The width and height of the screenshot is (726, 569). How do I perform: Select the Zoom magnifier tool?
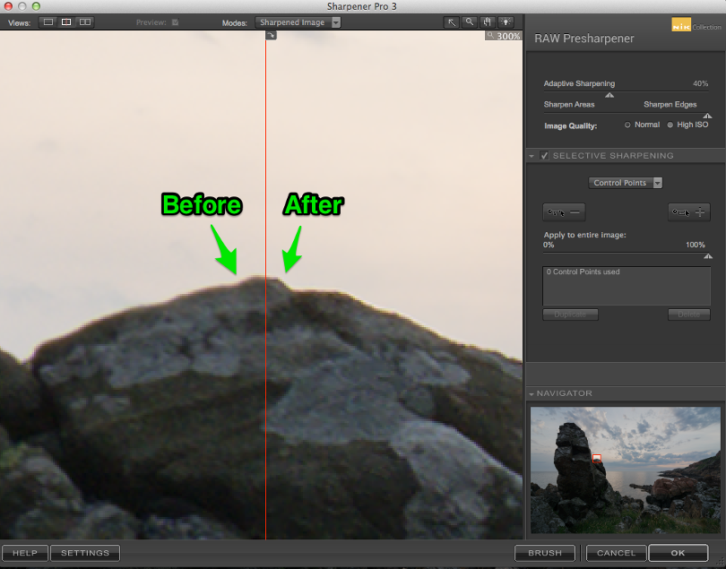(470, 22)
